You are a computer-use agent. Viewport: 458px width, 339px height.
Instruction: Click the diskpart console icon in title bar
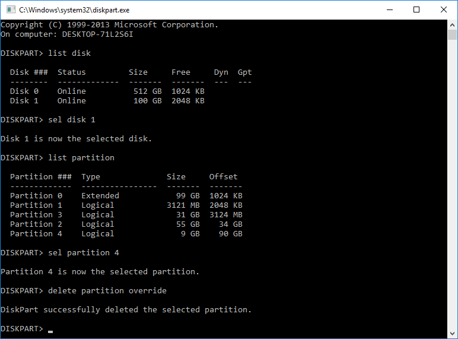[x=11, y=9]
